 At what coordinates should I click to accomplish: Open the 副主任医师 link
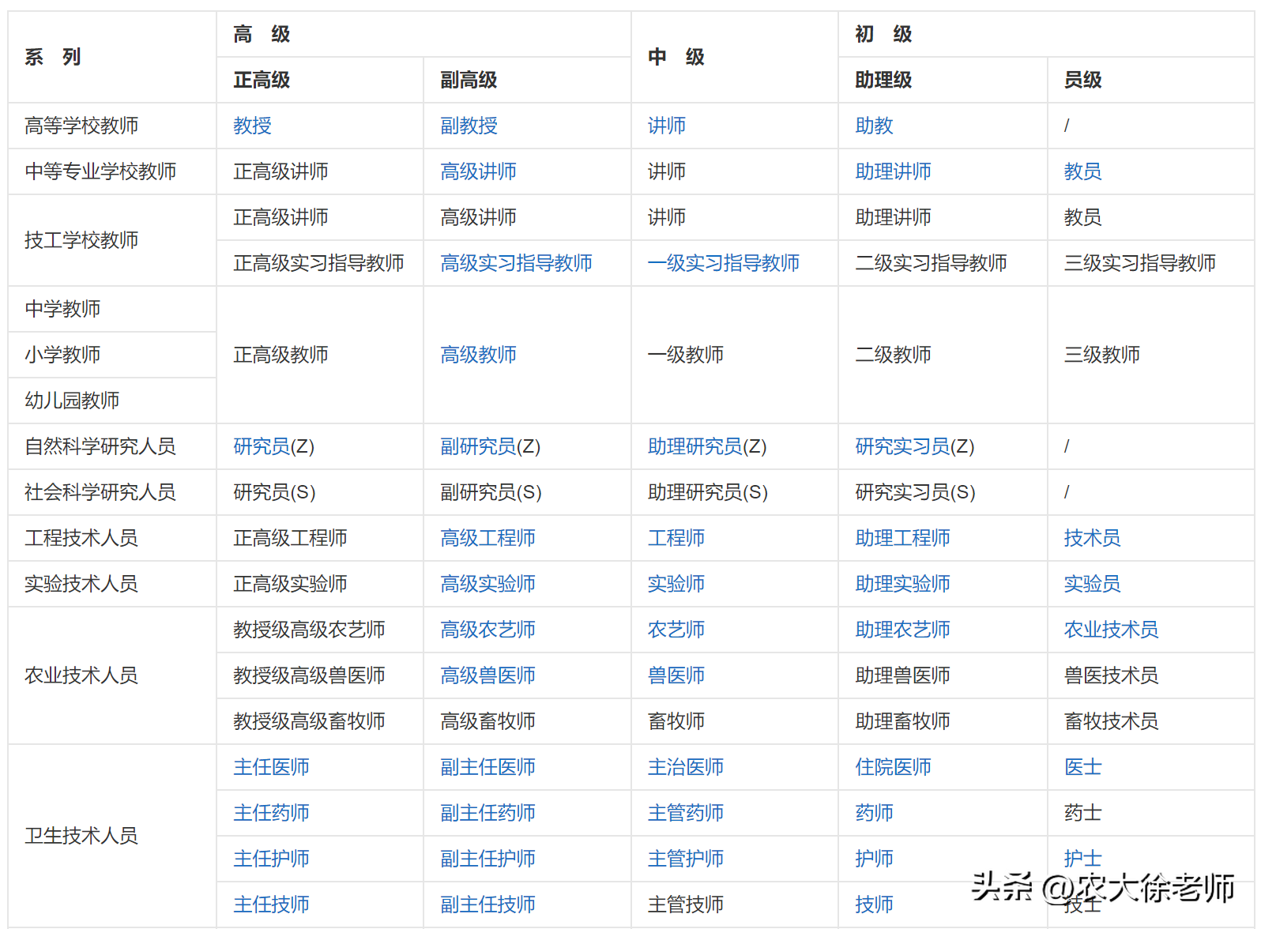point(487,767)
